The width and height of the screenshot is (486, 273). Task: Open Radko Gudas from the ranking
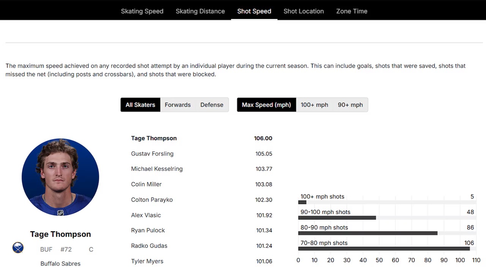[149, 246]
